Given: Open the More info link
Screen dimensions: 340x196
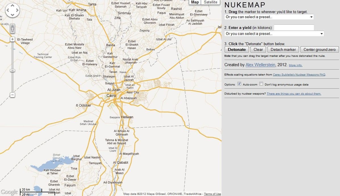Looking at the screenshot, I should 296,65.
